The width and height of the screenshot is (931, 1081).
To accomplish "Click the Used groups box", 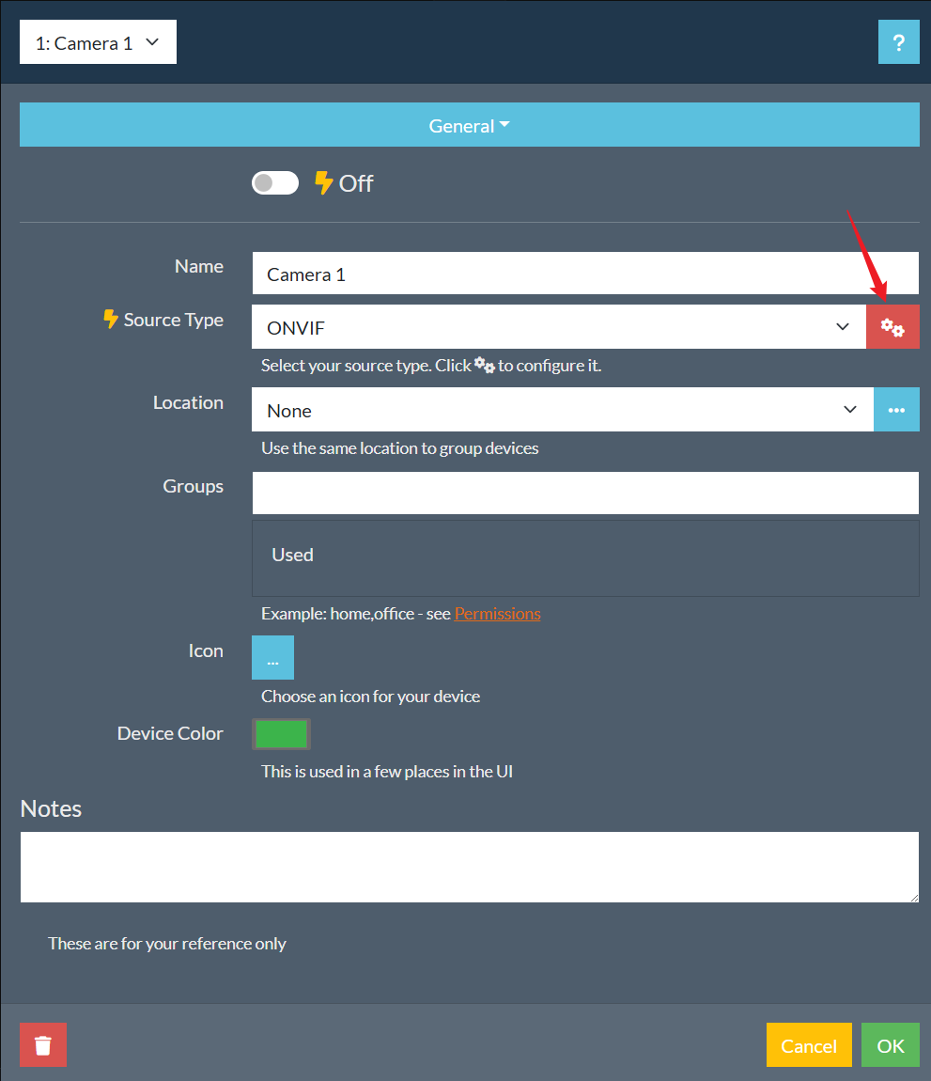I will pyautogui.click(x=584, y=557).
